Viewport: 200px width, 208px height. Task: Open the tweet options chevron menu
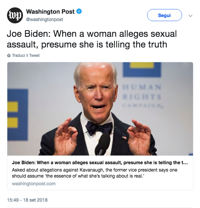pos(191,15)
